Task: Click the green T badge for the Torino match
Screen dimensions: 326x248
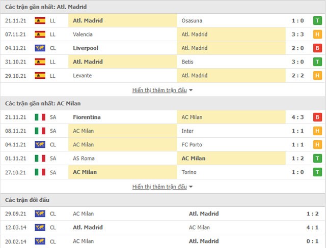Action: point(317,172)
